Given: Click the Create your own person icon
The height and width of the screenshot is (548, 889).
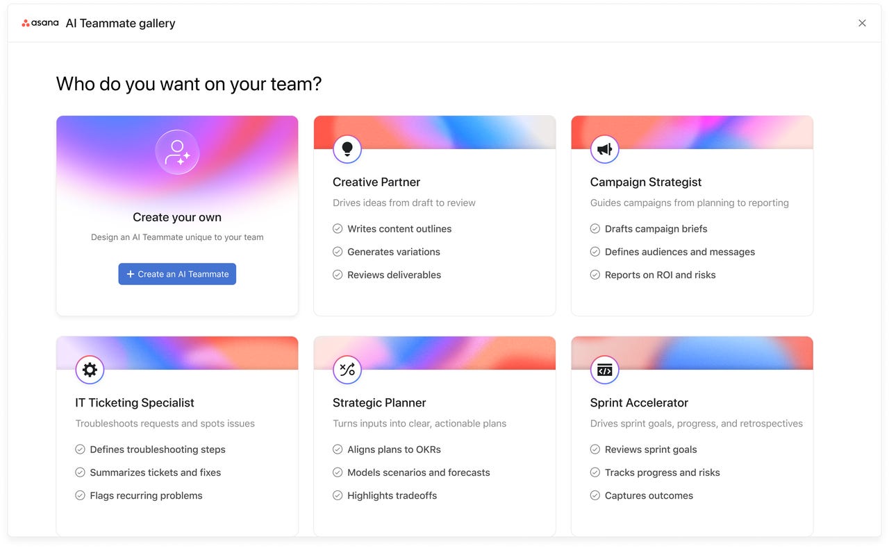Looking at the screenshot, I should tap(177, 152).
